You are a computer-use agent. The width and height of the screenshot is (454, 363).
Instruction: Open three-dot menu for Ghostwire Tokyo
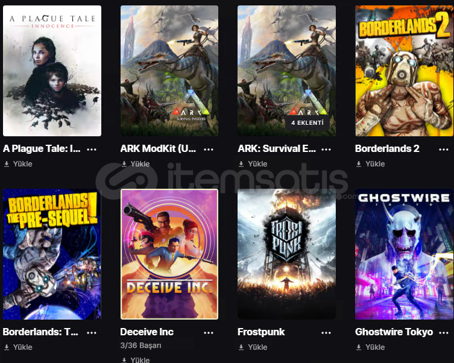(444, 333)
